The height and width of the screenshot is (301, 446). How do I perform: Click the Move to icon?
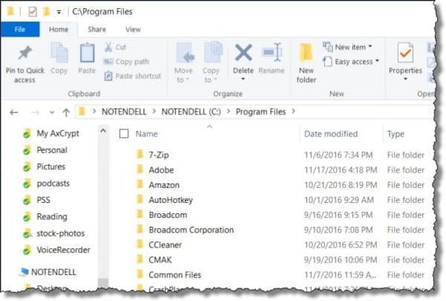coord(185,53)
